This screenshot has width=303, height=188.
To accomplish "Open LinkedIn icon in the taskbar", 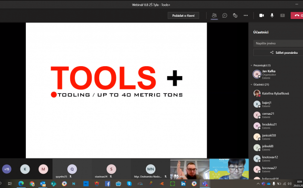I will [183, 184].
